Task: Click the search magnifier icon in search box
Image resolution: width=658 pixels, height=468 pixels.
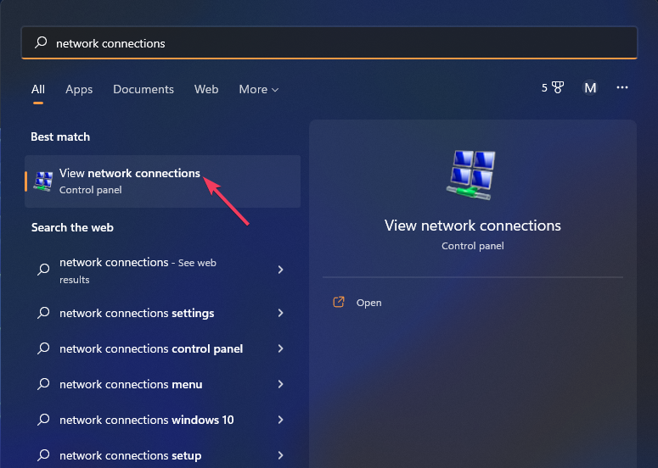Action: (41, 42)
